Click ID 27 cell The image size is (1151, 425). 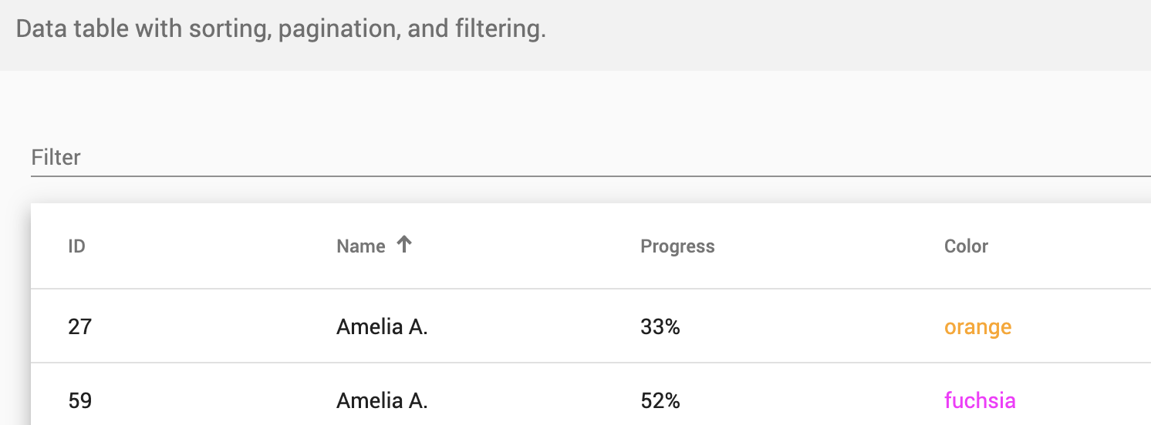tap(79, 326)
